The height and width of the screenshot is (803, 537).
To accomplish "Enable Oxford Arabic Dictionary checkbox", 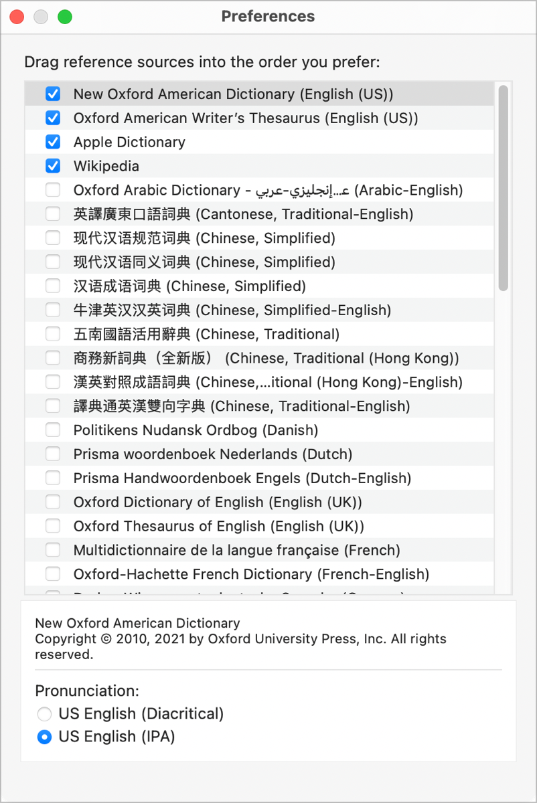I will (53, 190).
